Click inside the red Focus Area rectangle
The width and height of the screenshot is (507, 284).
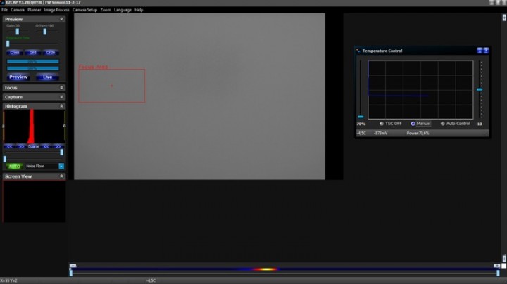[111, 86]
